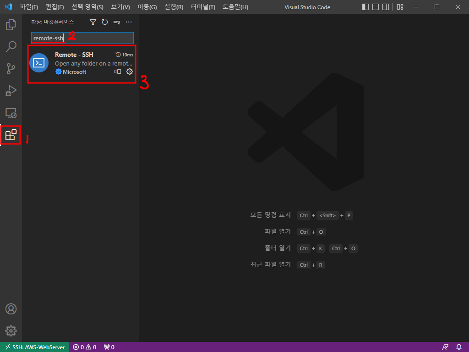Open the Search view in activity bar
This screenshot has height=352, width=469.
(x=11, y=47)
